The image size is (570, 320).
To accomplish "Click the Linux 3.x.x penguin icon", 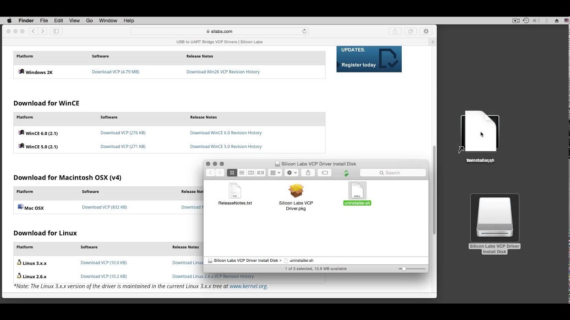I will 19,263.
